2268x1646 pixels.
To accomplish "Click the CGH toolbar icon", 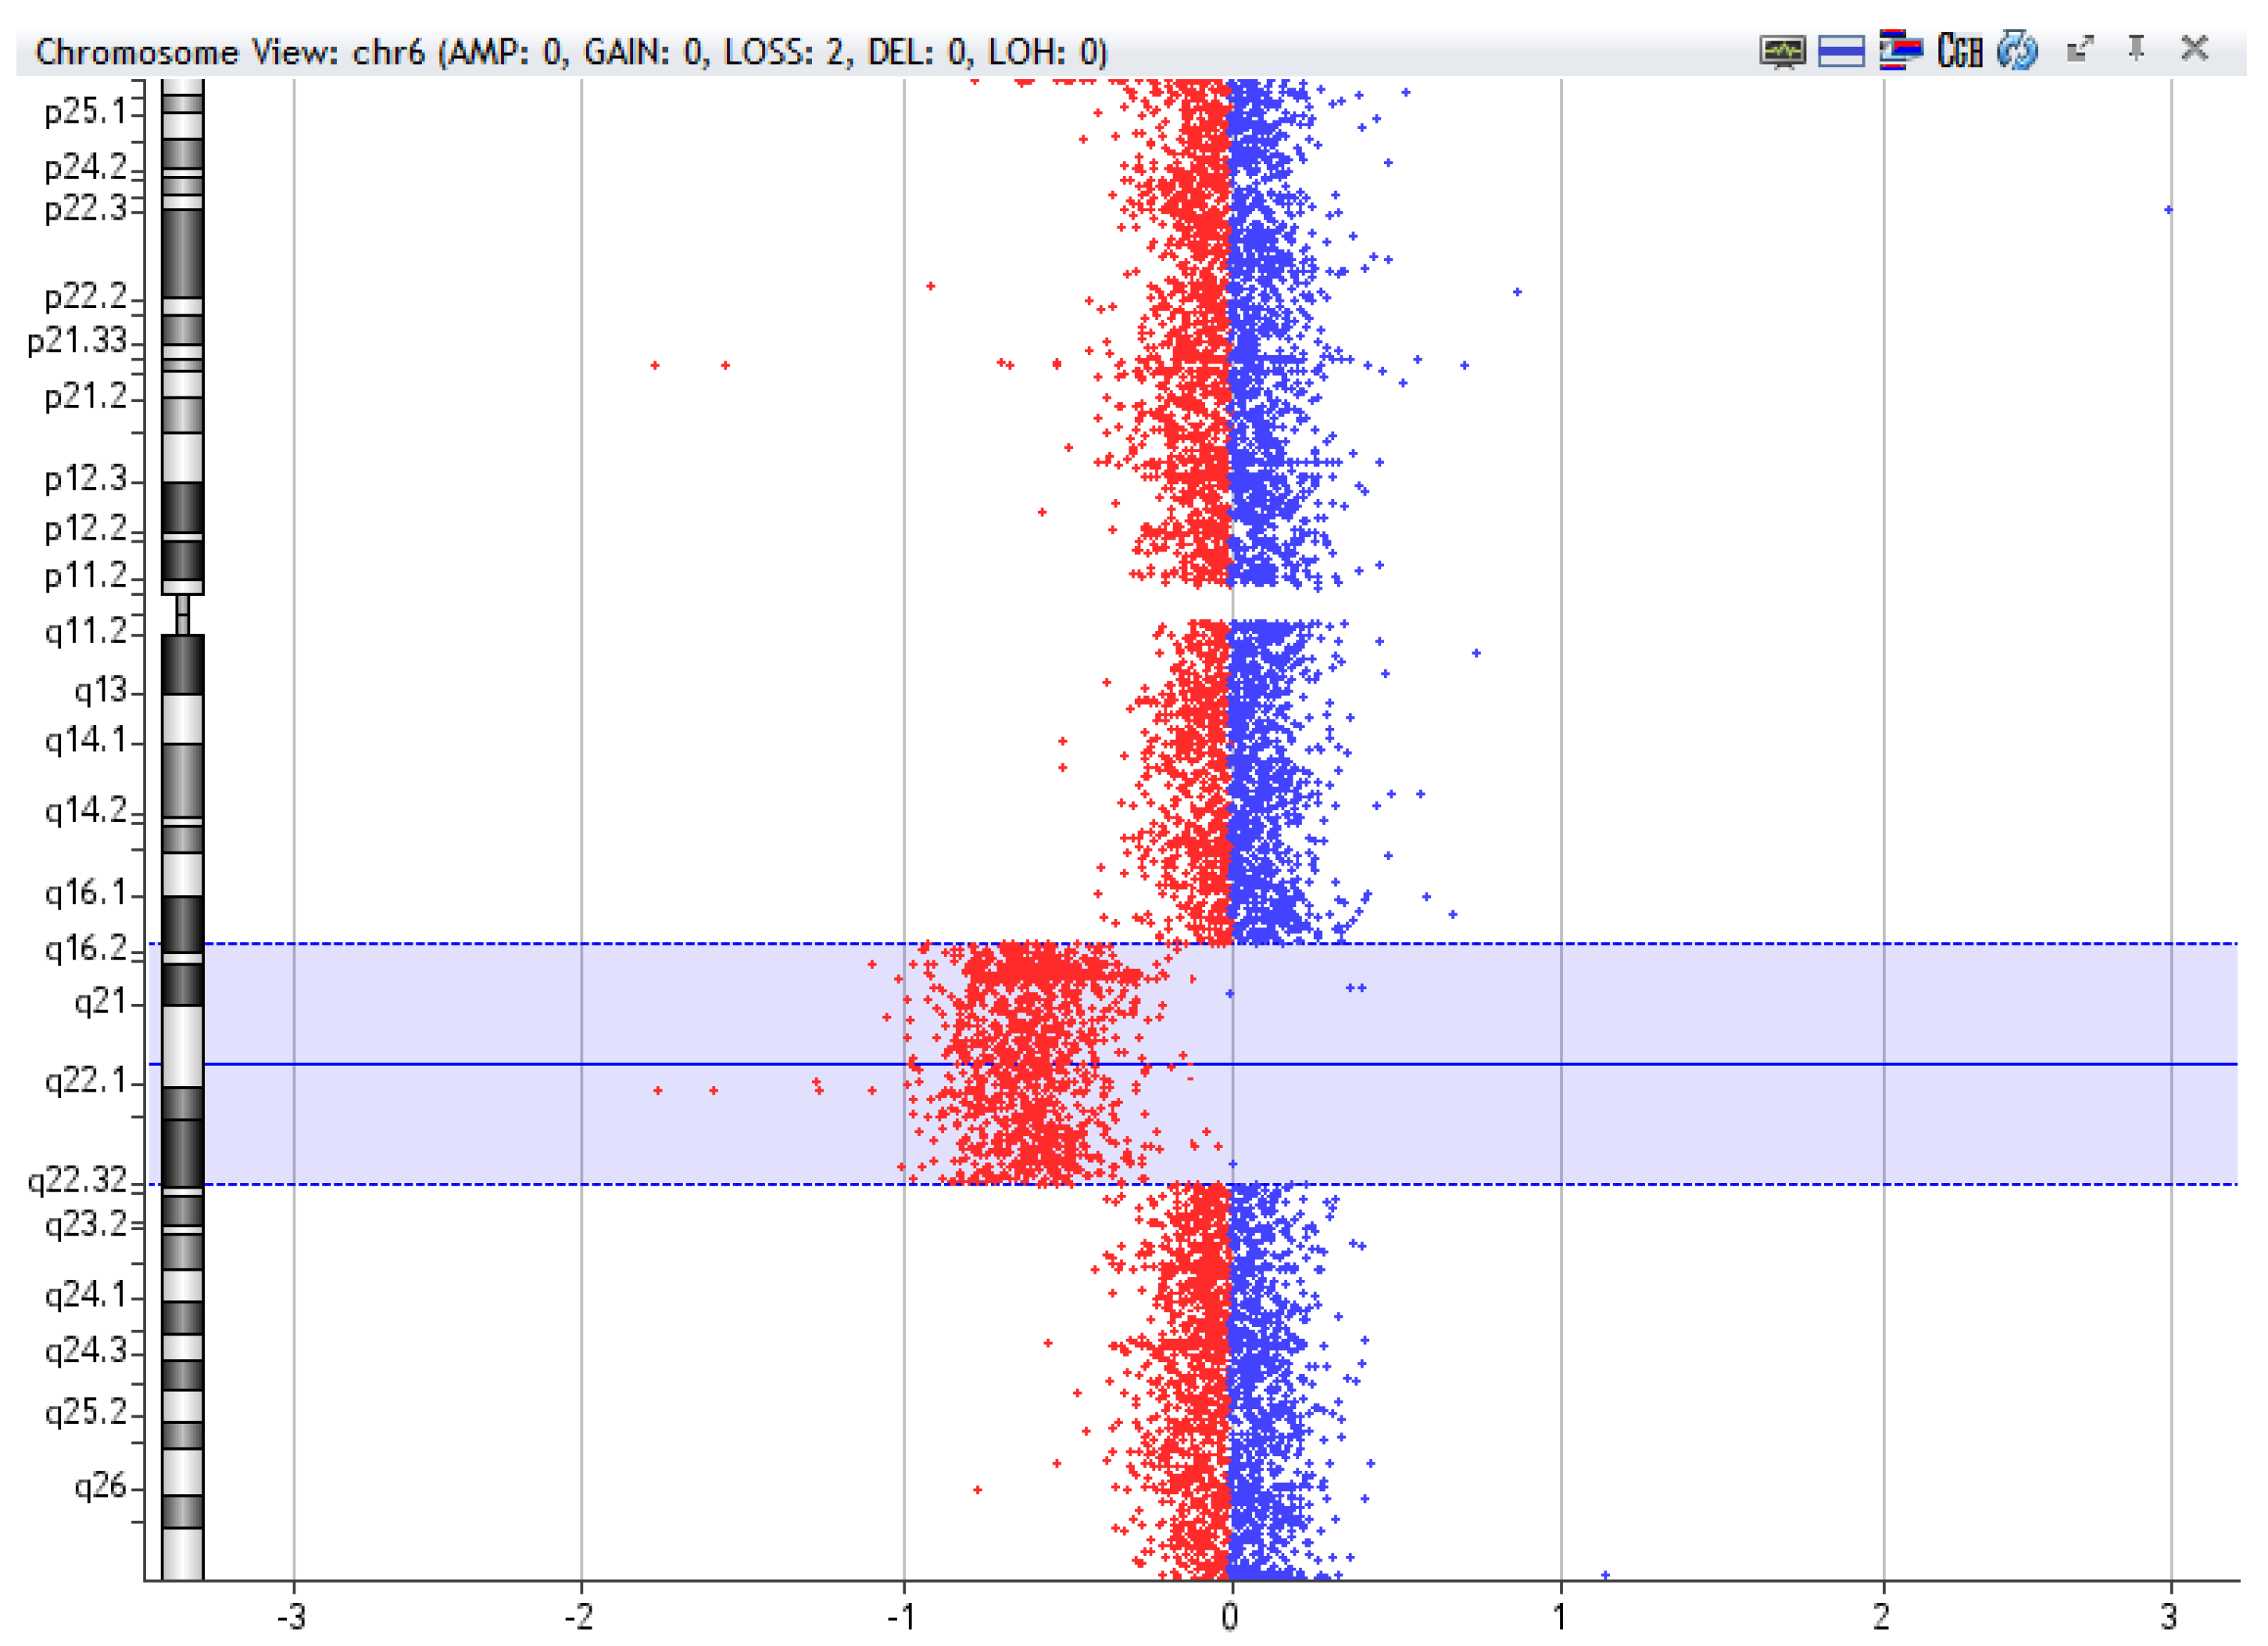I will pyautogui.click(x=1959, y=50).
